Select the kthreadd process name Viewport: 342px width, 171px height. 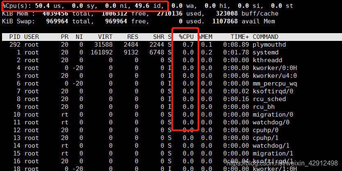point(267,60)
